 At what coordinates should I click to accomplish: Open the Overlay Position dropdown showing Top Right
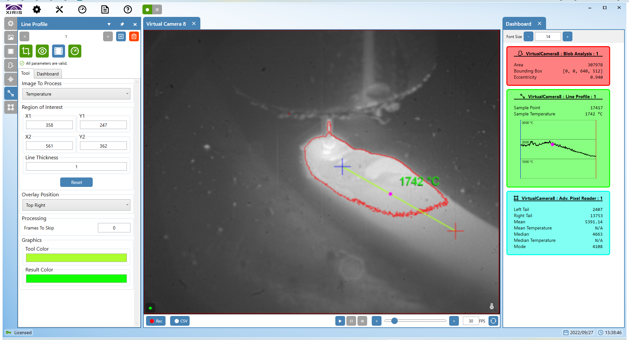(76, 205)
